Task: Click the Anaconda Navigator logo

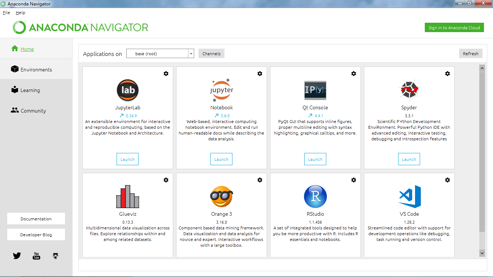Action: 80,27
